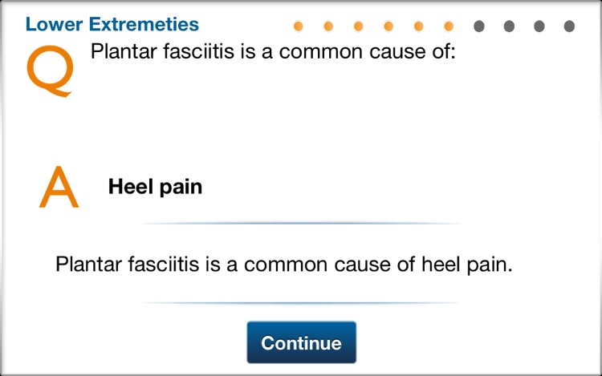The width and height of the screenshot is (602, 376).
Task: Click the orange A answer icon
Action: (59, 188)
